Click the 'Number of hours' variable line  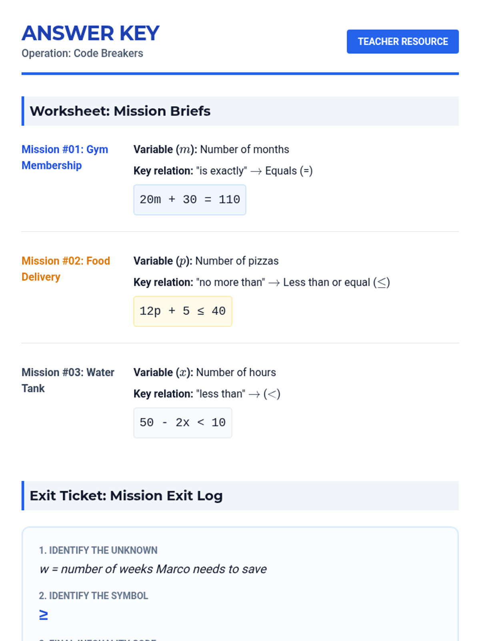coord(205,373)
